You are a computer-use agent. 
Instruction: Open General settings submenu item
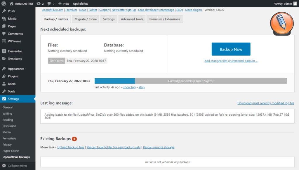click(7, 107)
